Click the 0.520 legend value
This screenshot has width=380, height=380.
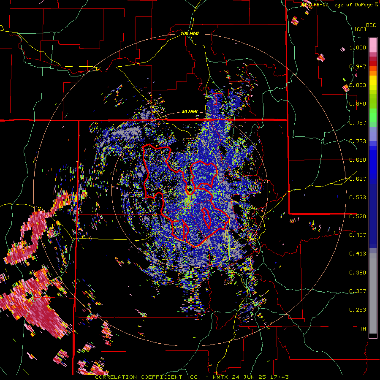click(x=358, y=217)
